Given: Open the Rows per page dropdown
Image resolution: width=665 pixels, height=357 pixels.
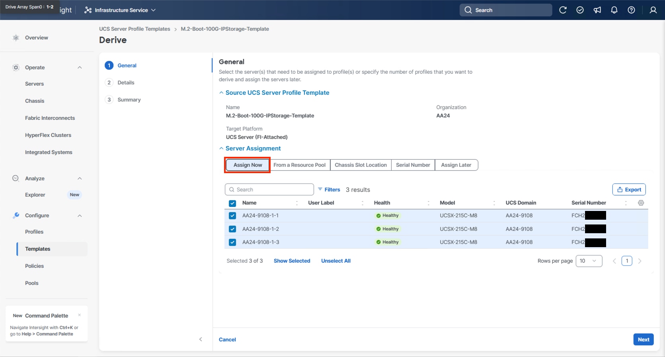Looking at the screenshot, I should [x=589, y=261].
